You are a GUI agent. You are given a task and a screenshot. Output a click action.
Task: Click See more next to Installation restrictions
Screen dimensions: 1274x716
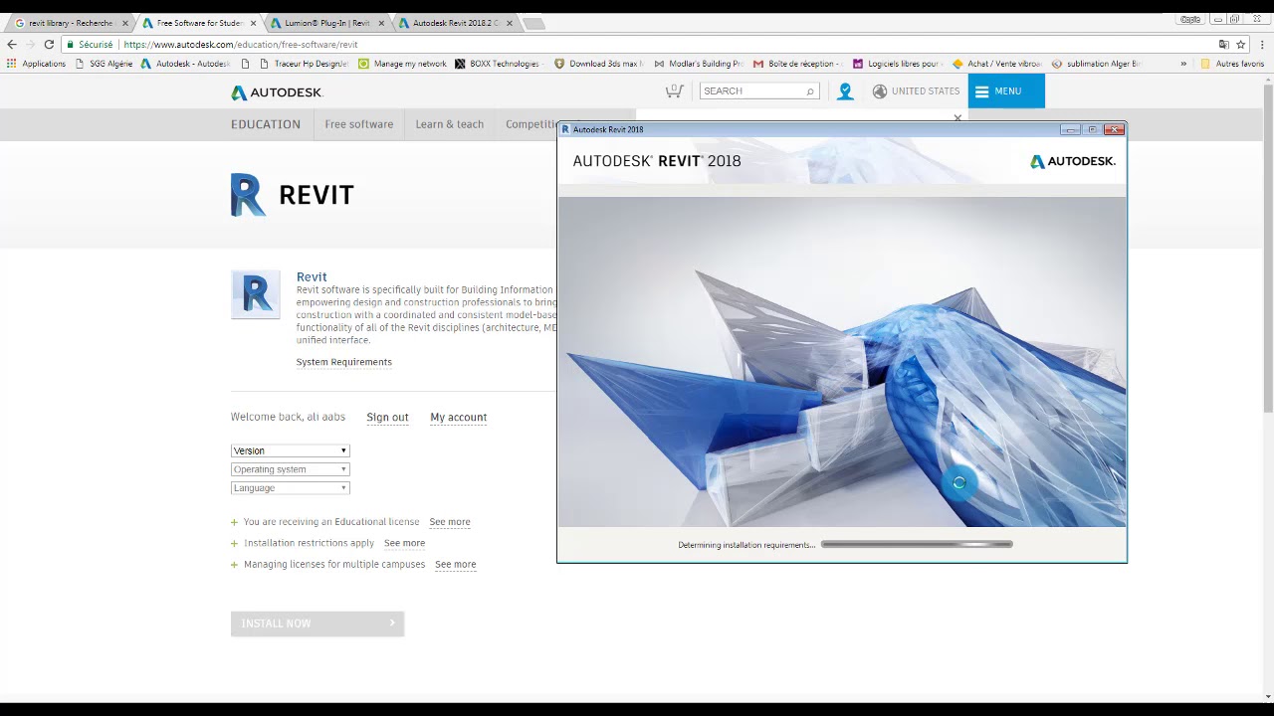tap(404, 544)
